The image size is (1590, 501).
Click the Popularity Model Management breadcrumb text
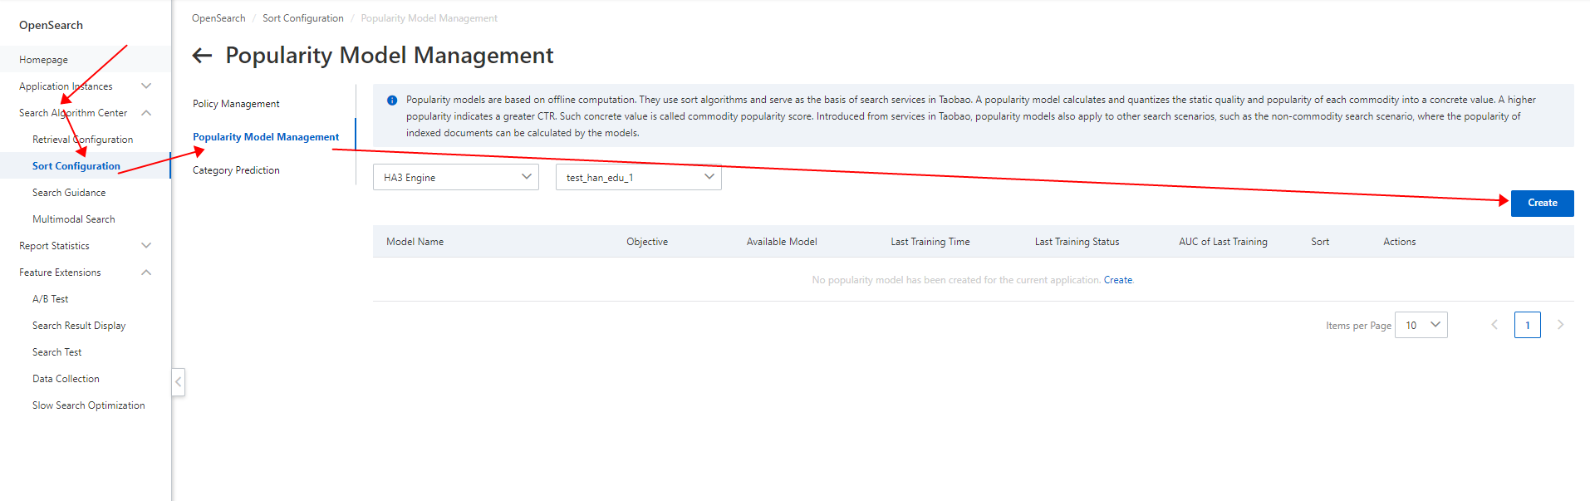429,18
